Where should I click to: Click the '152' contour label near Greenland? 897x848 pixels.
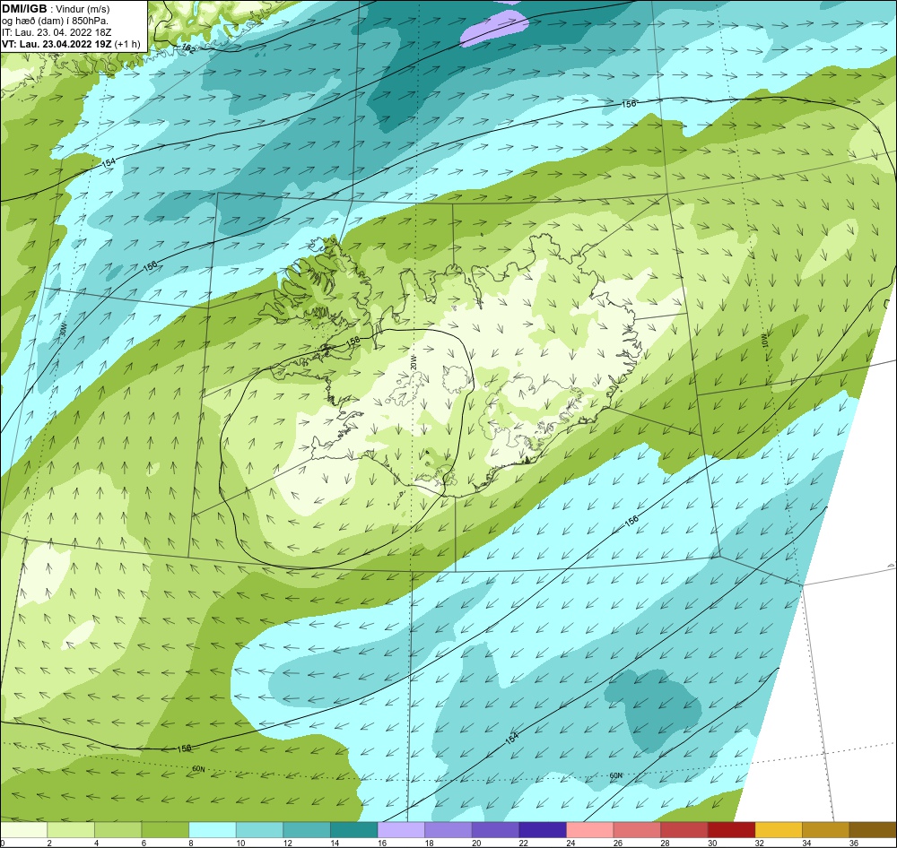pyautogui.click(x=188, y=49)
